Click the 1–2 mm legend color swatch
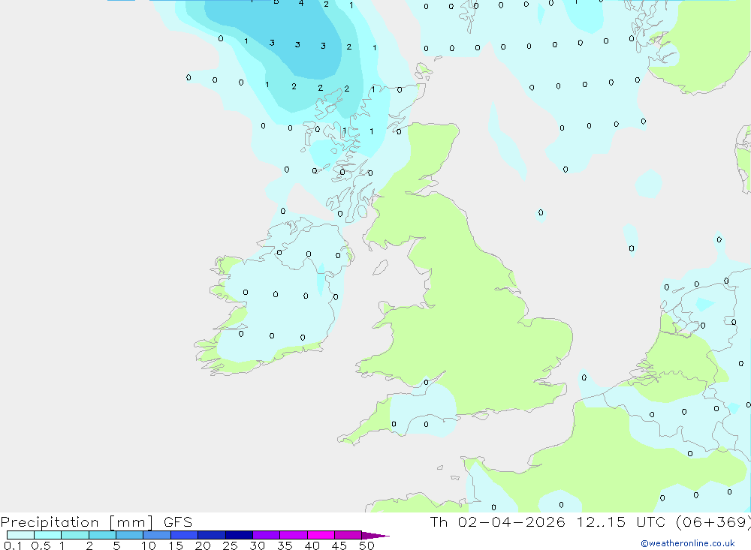This screenshot has height=550, width=751. pyautogui.click(x=75, y=535)
